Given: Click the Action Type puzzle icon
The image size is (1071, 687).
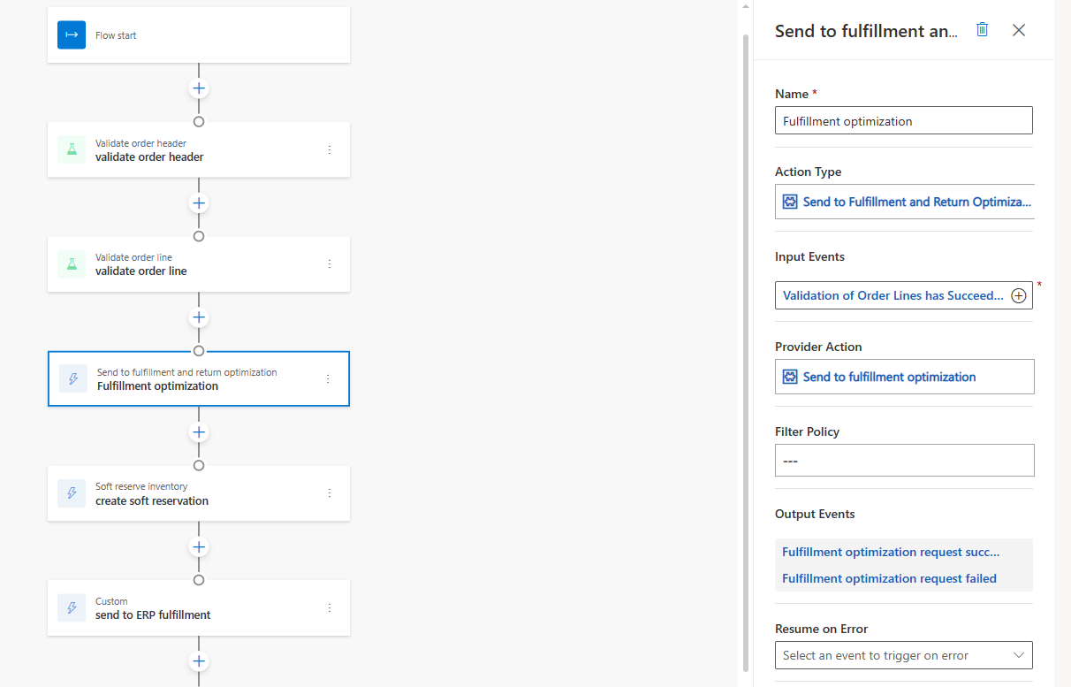Looking at the screenshot, I should click(790, 202).
